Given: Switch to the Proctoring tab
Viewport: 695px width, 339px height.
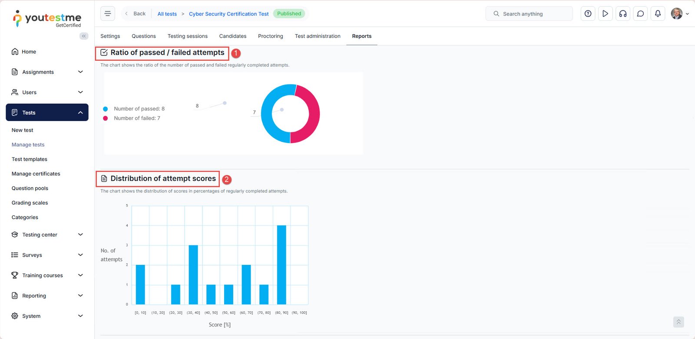Looking at the screenshot, I should pyautogui.click(x=270, y=36).
